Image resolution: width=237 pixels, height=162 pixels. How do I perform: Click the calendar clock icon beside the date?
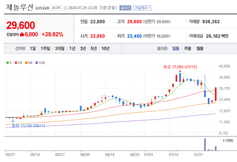tap(65, 8)
